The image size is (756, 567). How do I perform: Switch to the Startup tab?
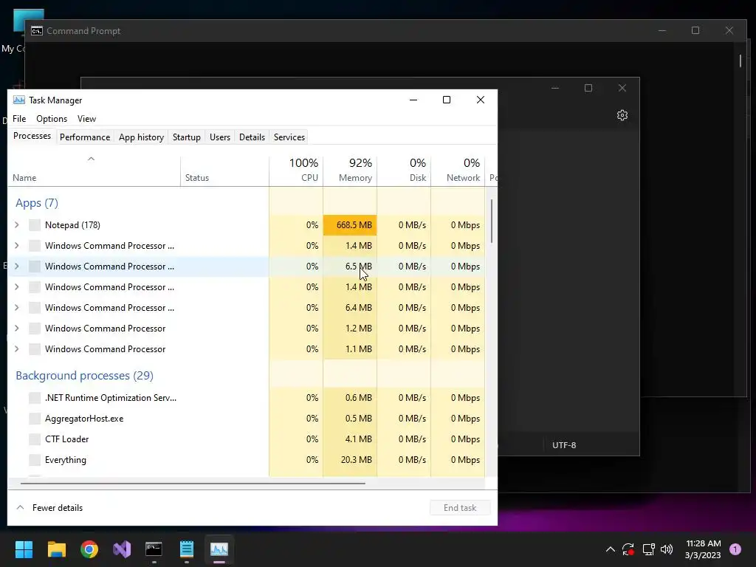pyautogui.click(x=187, y=137)
